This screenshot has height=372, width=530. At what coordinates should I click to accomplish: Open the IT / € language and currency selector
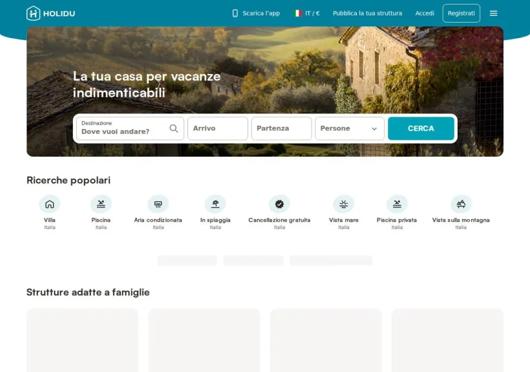306,13
